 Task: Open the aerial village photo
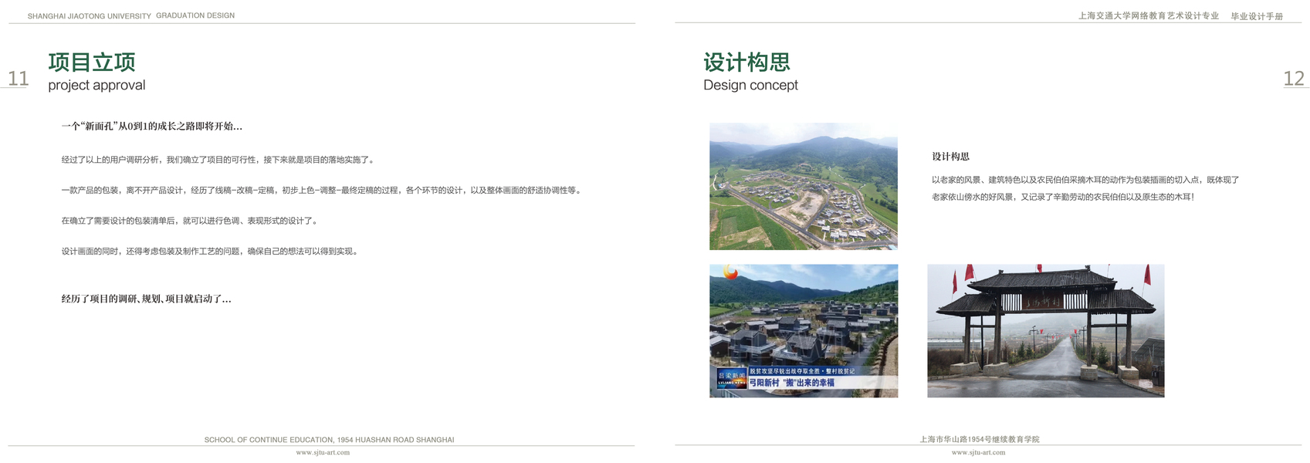[x=804, y=186]
